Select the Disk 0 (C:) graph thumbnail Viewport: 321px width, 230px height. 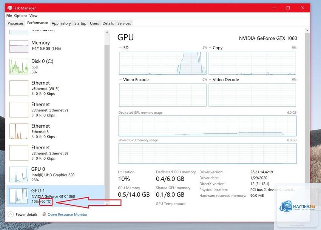(x=19, y=66)
